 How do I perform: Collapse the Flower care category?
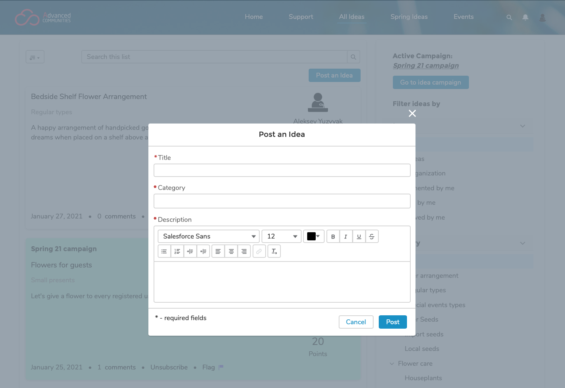point(392,364)
